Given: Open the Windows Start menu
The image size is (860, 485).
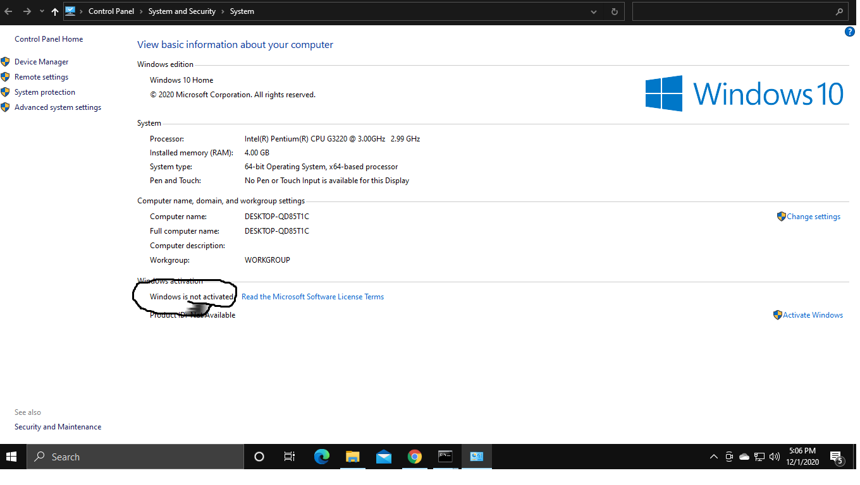Looking at the screenshot, I should (x=13, y=457).
